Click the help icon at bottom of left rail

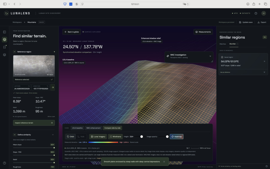(4, 163)
